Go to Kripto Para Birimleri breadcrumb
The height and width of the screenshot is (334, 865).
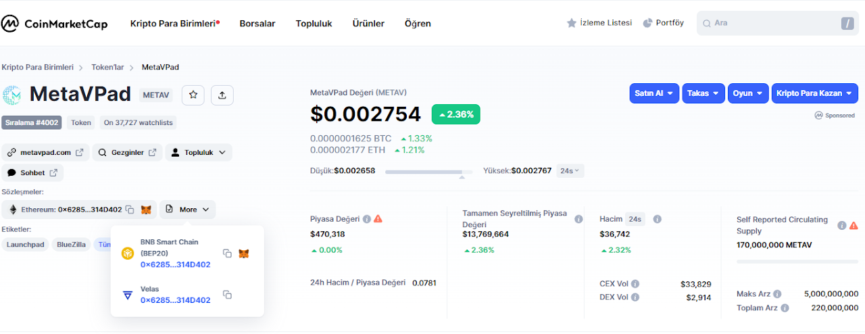(x=38, y=68)
